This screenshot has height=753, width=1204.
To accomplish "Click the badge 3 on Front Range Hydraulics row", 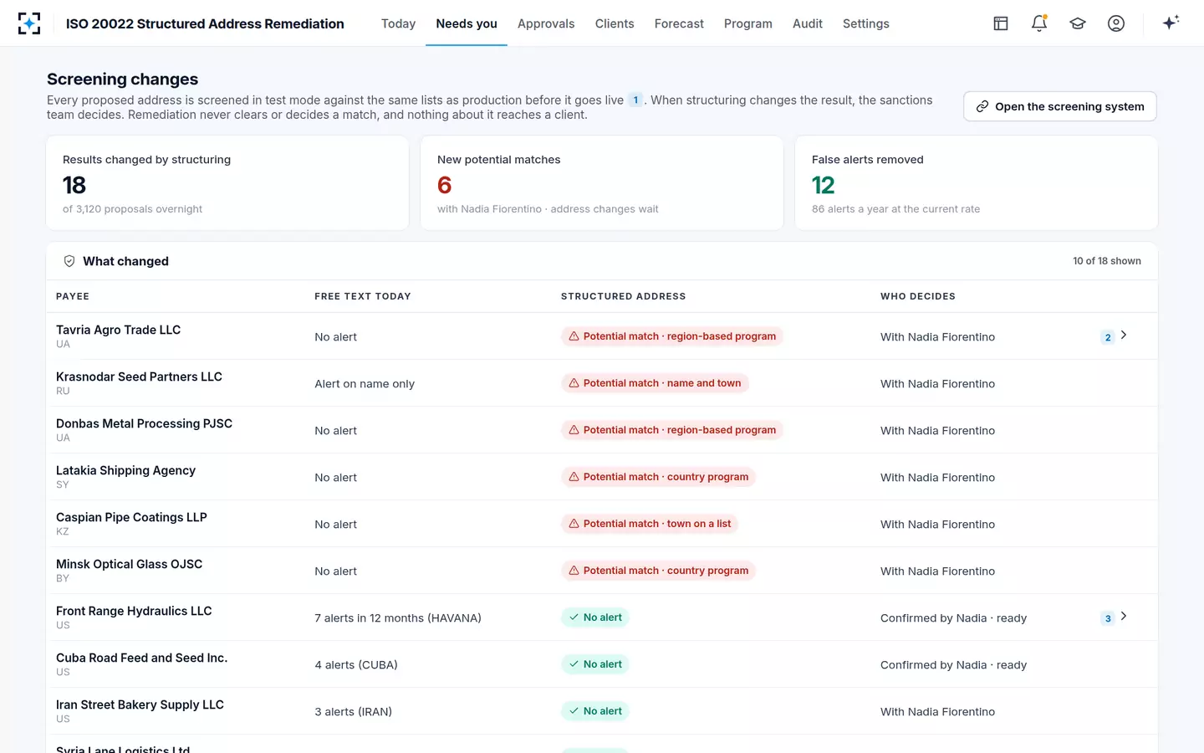I will (x=1108, y=618).
